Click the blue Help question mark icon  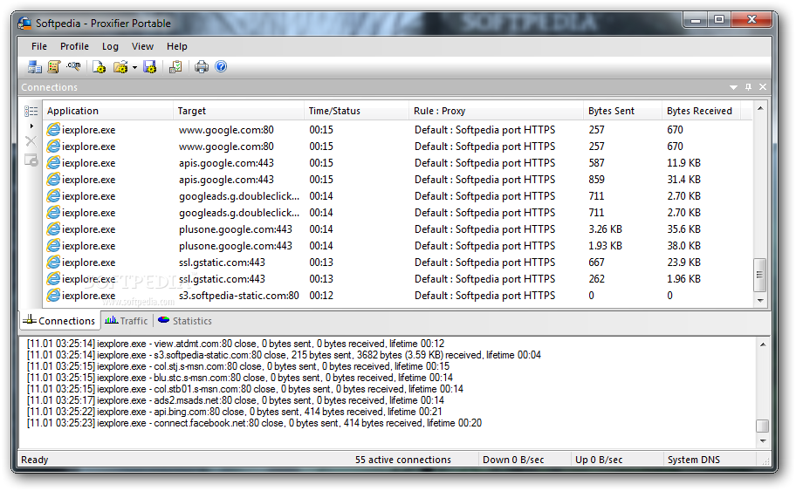221,66
